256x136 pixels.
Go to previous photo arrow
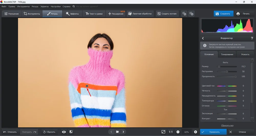pyautogui.click(x=111, y=132)
